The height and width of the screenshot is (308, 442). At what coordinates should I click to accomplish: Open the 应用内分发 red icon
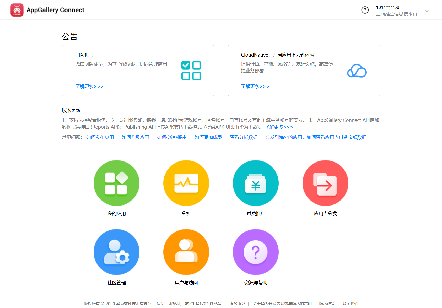(x=325, y=183)
